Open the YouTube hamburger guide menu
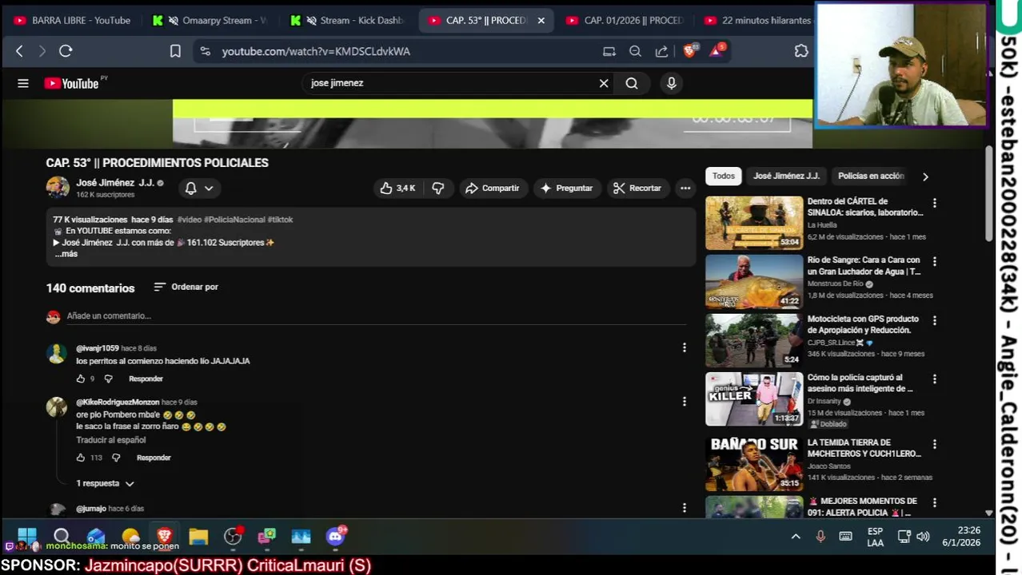 coord(23,83)
